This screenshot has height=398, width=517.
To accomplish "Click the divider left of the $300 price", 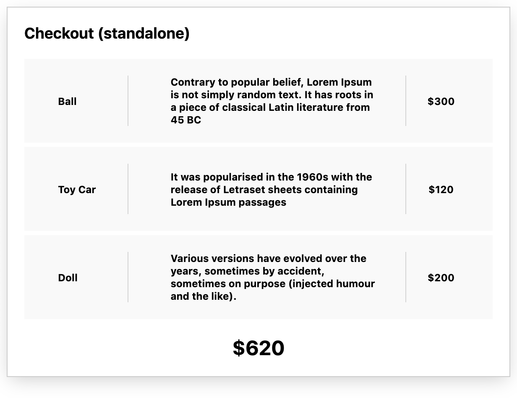I will [406, 101].
